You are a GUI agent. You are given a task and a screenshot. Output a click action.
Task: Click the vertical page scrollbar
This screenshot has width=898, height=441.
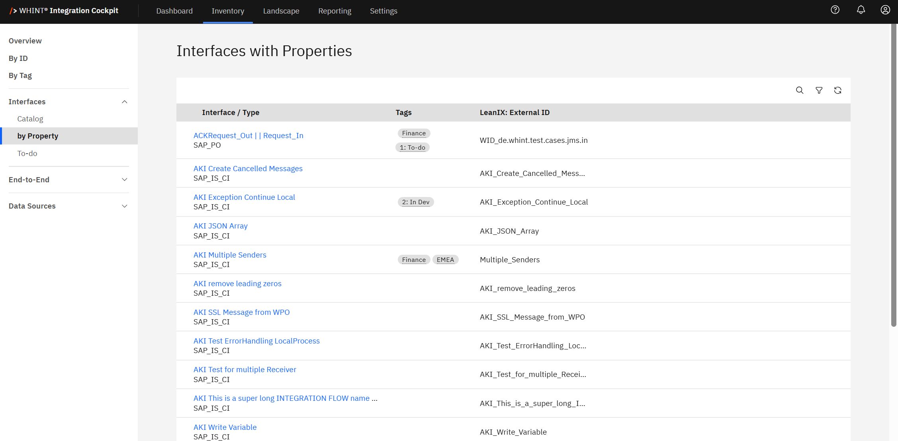(893, 175)
